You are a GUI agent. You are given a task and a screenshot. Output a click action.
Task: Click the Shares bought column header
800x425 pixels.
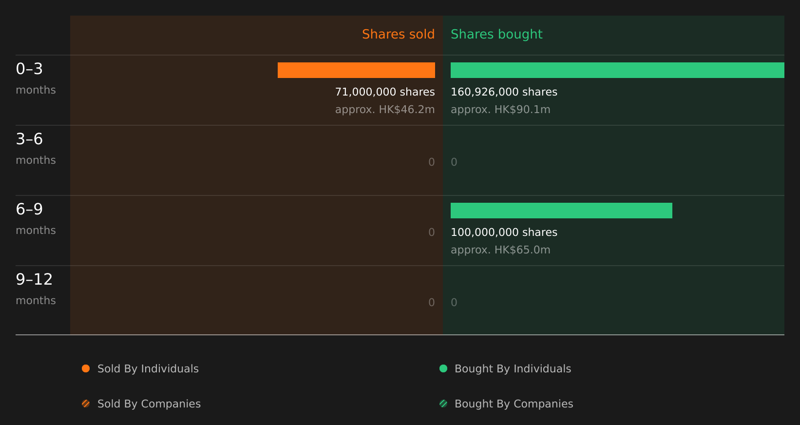[496, 35]
